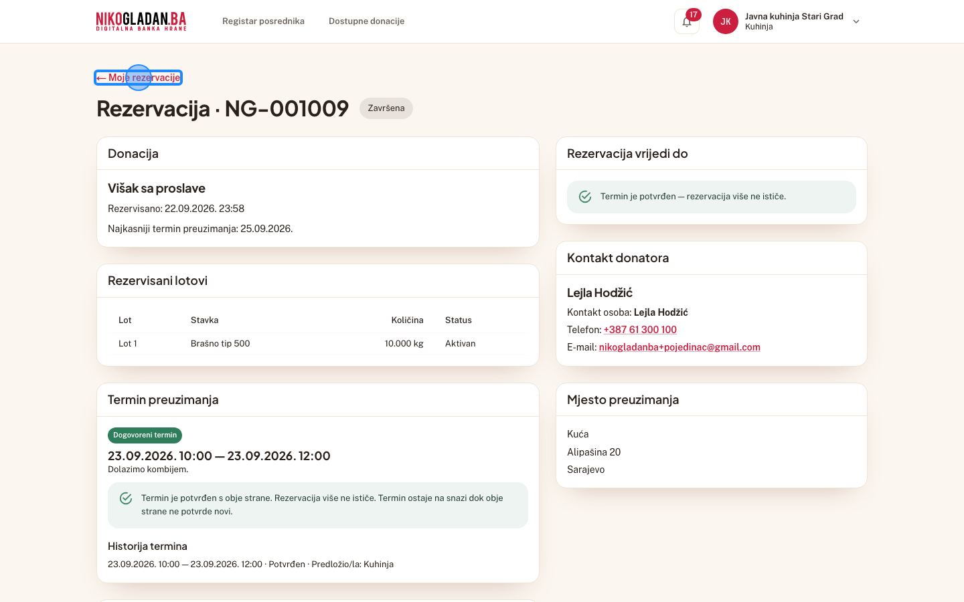Open Dostupne donacije menu item
The width and height of the screenshot is (964, 602).
click(366, 21)
